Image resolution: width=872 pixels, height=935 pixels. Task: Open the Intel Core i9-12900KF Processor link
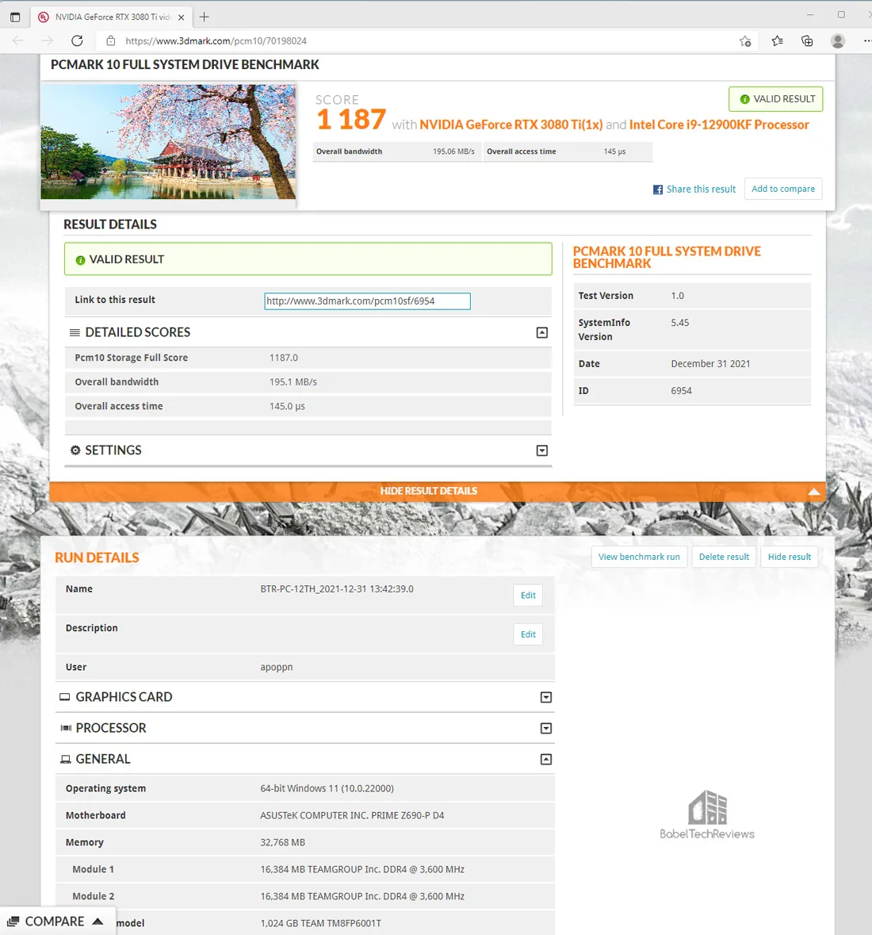(x=719, y=125)
